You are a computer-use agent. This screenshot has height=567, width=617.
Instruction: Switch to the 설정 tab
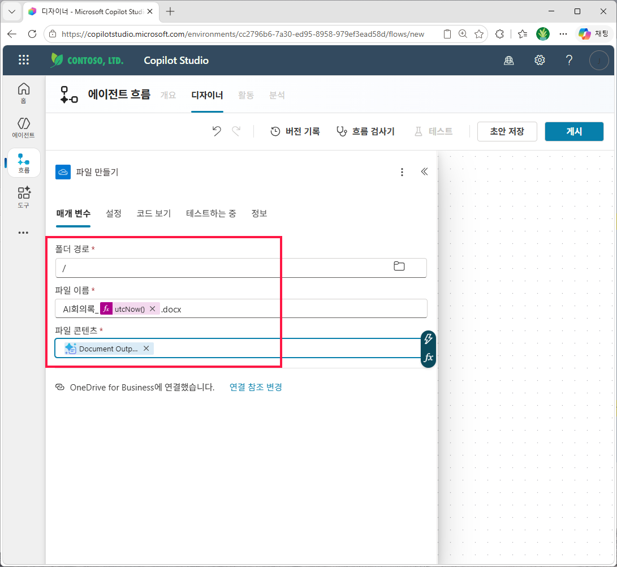coord(113,213)
